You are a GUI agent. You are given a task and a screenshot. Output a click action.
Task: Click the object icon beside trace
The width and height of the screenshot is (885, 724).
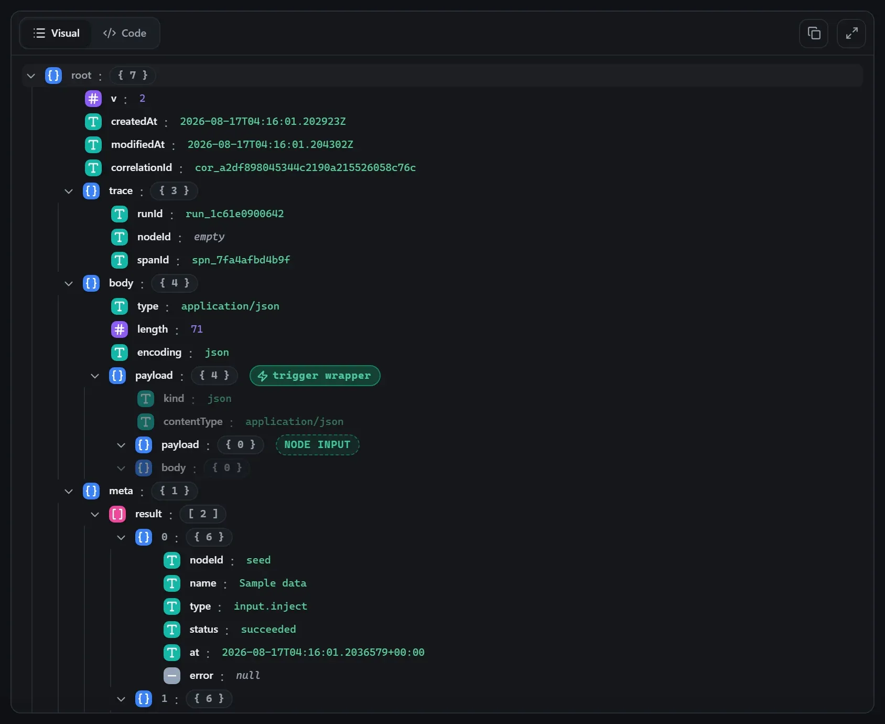tap(91, 191)
